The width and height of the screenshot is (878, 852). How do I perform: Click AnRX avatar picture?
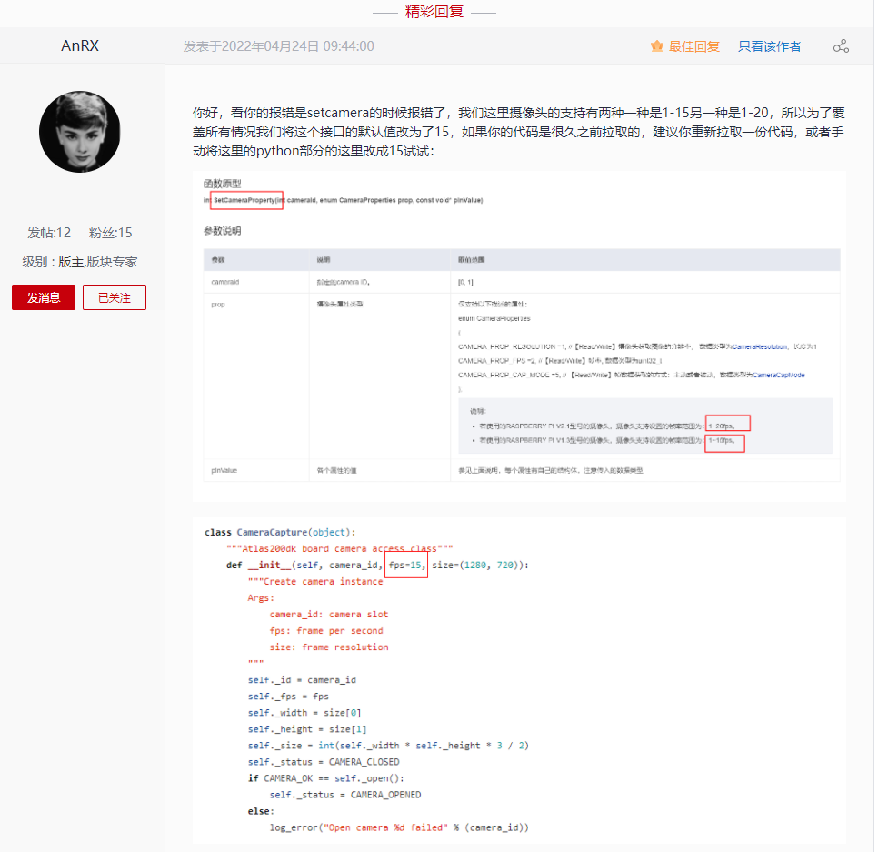coord(79,132)
